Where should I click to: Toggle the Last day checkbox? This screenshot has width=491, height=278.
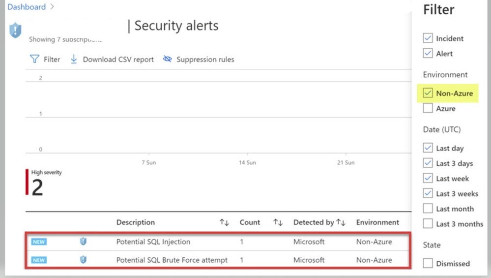[428, 148]
